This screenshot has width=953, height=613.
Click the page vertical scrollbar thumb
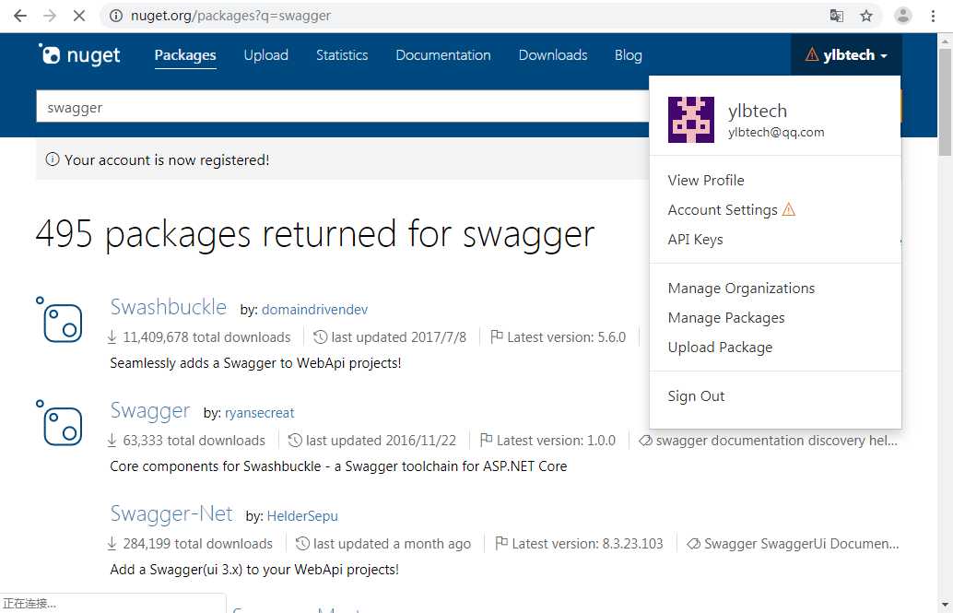coord(945,103)
